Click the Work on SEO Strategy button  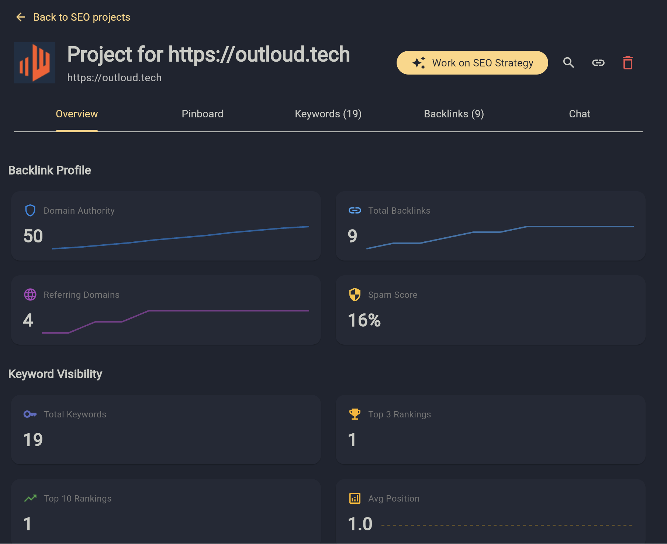pyautogui.click(x=472, y=62)
